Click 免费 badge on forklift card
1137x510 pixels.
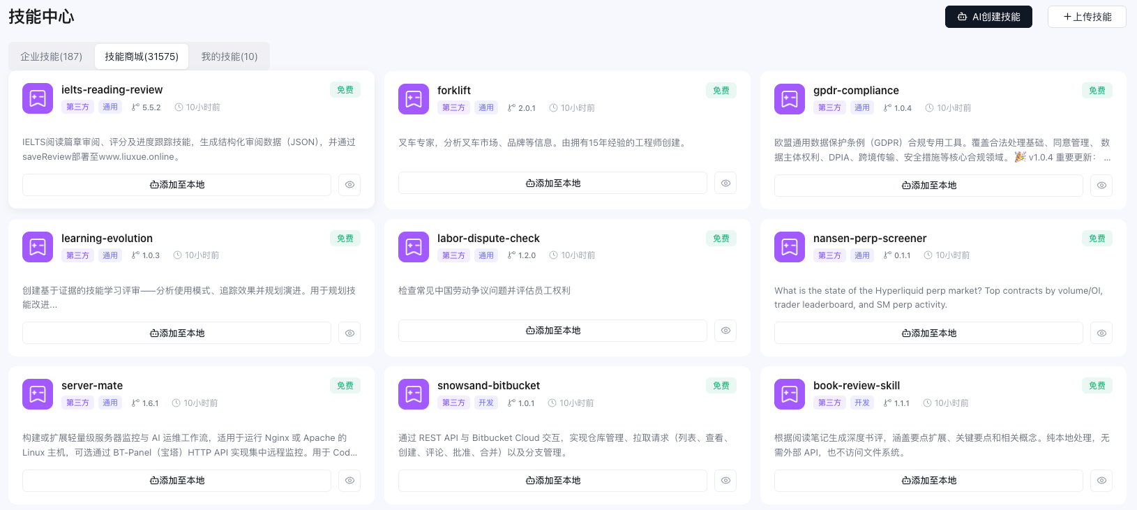pos(721,91)
